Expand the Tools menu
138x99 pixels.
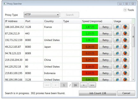[129, 10]
